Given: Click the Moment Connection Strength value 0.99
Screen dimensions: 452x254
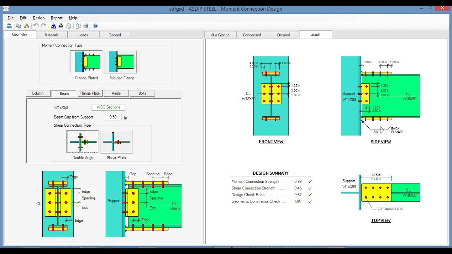Looking at the screenshot, I should [x=298, y=182].
